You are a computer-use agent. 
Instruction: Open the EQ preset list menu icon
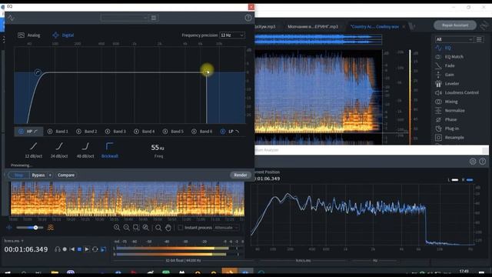point(154,18)
